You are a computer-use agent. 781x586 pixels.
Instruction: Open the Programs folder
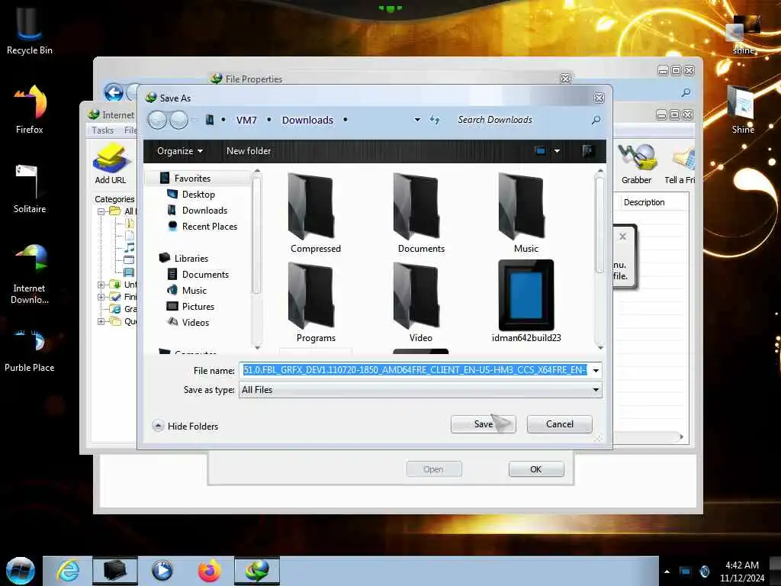pyautogui.click(x=315, y=303)
